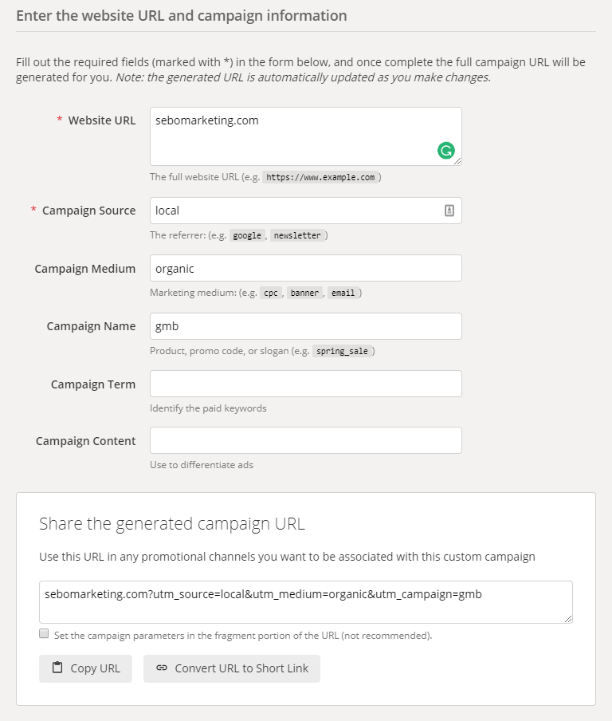
Task: Click the autofill icon in Campaign Source field
Action: (449, 211)
